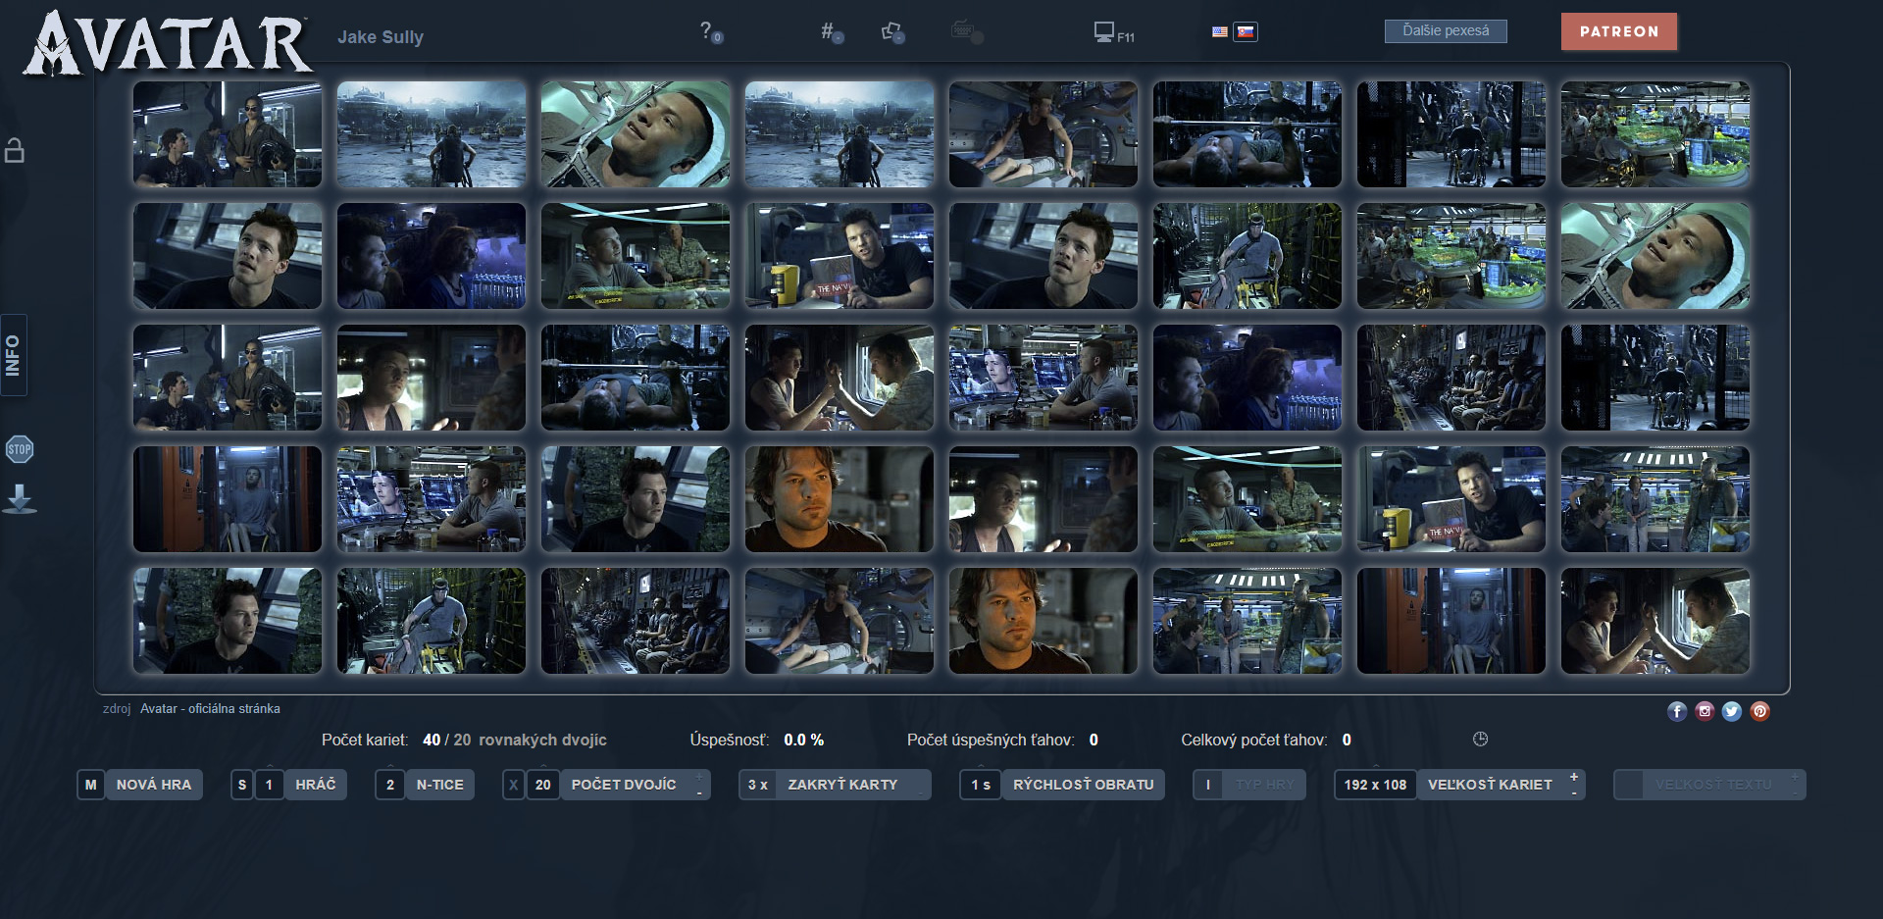This screenshot has width=1883, height=919.
Task: Flip the yellow mug card in row two
Action: (x=840, y=256)
